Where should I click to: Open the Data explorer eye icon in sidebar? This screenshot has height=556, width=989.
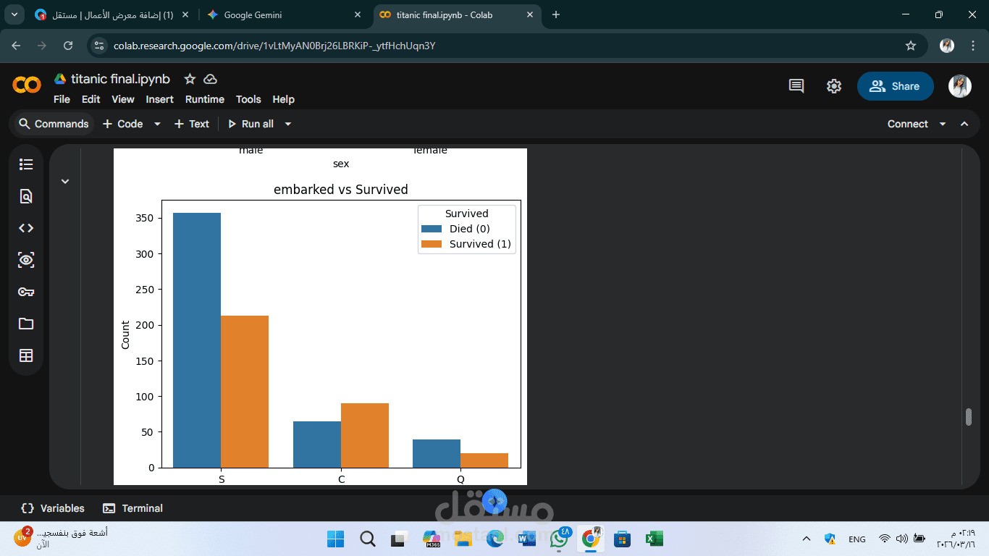pyautogui.click(x=26, y=260)
